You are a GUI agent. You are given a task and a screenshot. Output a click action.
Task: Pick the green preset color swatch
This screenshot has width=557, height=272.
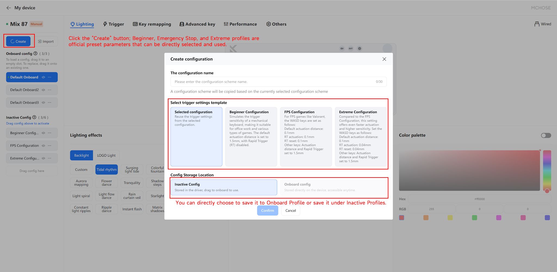[475, 218]
